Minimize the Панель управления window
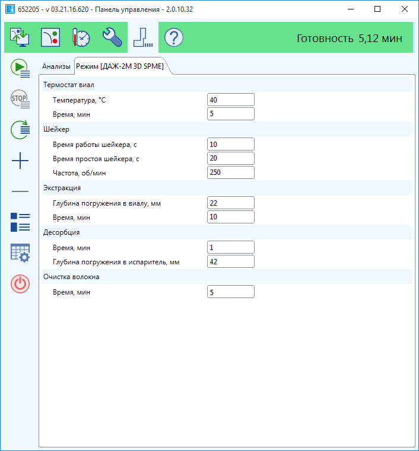Image resolution: width=419 pixels, height=451 pixels. point(351,9)
